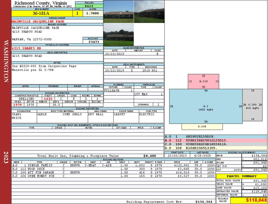Image resolution: width=268 pixels, height=204 pixels.
Task: Click print date 10/26/2023
Action: (177, 156)
